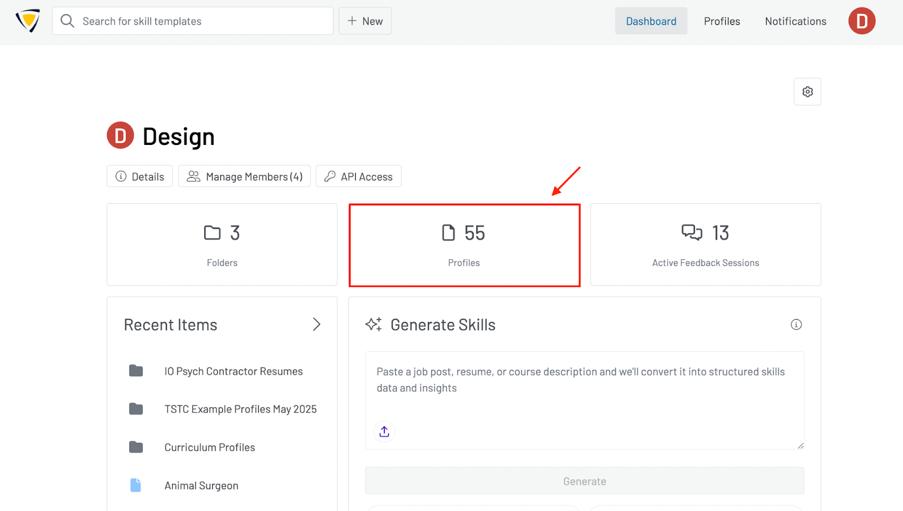Open the TSTC Example Profiles May 2025 folder
The height and width of the screenshot is (511, 903).
pos(240,409)
